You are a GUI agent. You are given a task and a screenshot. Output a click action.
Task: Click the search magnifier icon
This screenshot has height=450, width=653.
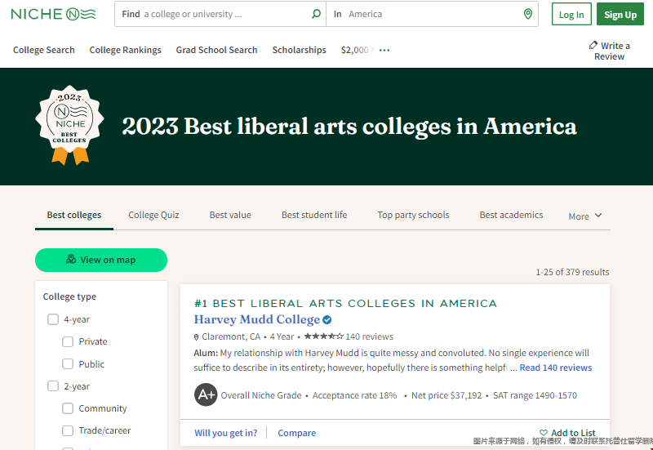coord(317,14)
